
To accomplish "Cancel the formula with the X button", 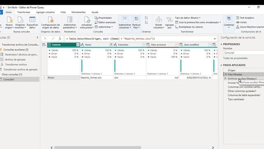I will [x=45, y=38].
